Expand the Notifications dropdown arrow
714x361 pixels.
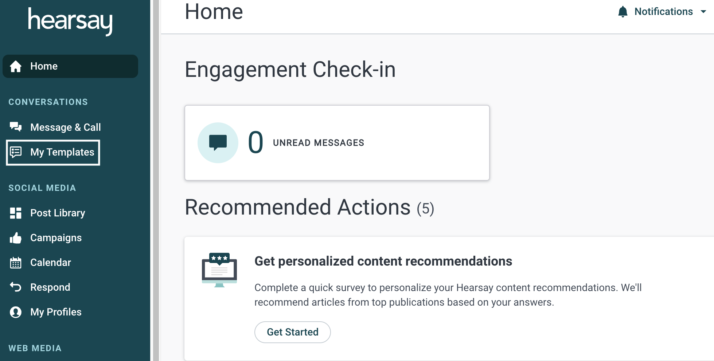pyautogui.click(x=703, y=12)
